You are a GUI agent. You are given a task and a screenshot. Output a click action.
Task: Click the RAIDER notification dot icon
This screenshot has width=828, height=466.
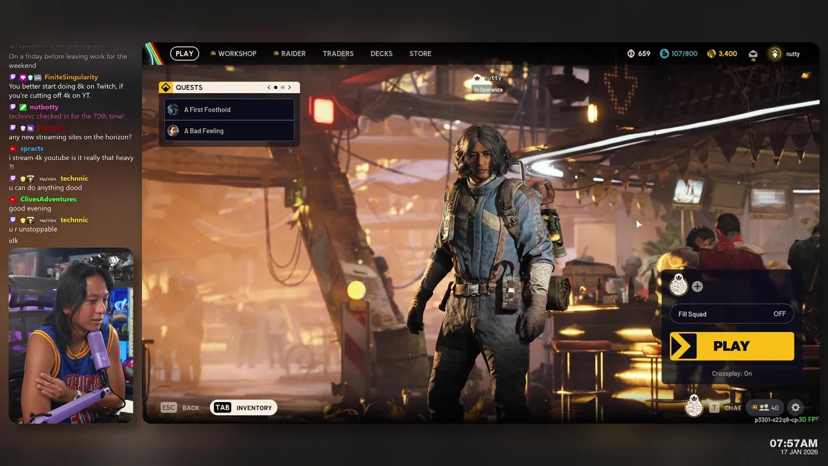pyautogui.click(x=276, y=54)
